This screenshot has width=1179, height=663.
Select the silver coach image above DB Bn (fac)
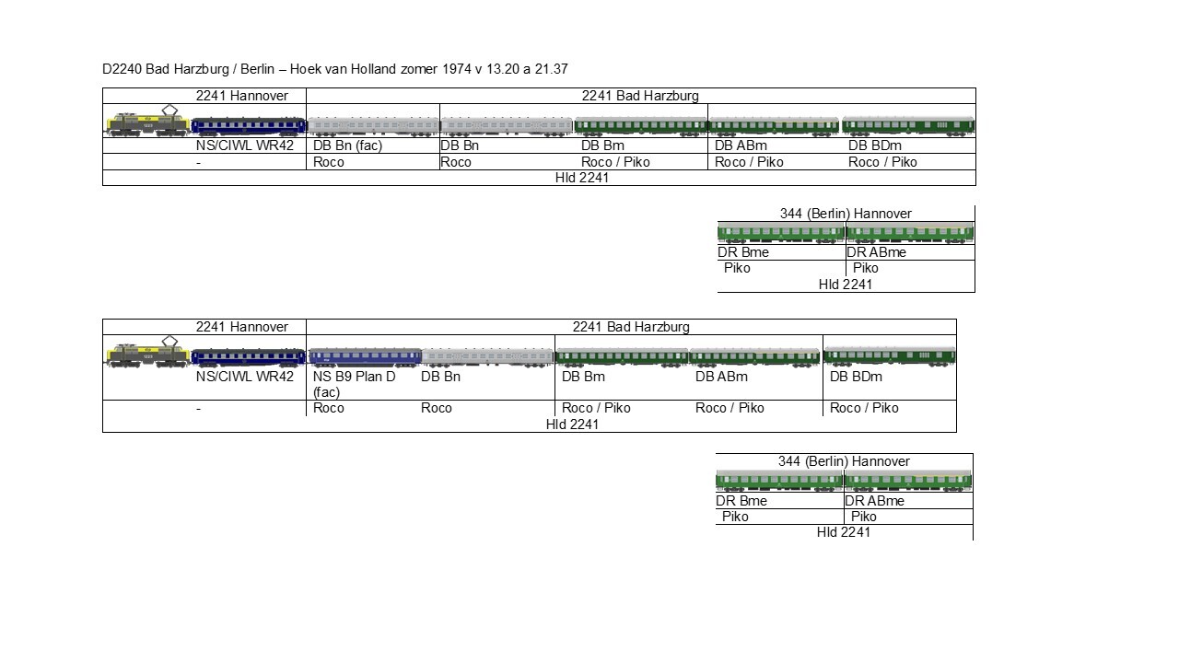(373, 126)
